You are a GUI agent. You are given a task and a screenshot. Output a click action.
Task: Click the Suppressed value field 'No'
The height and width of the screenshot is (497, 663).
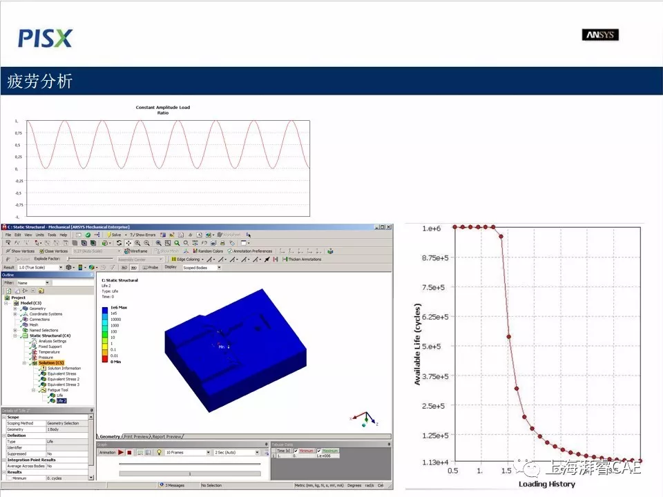click(x=67, y=454)
